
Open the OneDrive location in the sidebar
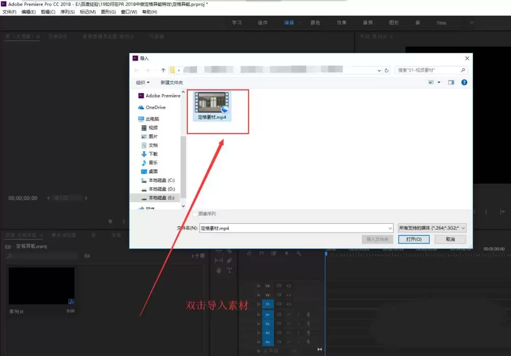pos(155,107)
